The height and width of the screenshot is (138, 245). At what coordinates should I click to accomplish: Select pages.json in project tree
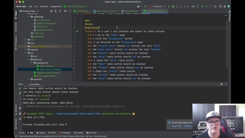coord(39,36)
